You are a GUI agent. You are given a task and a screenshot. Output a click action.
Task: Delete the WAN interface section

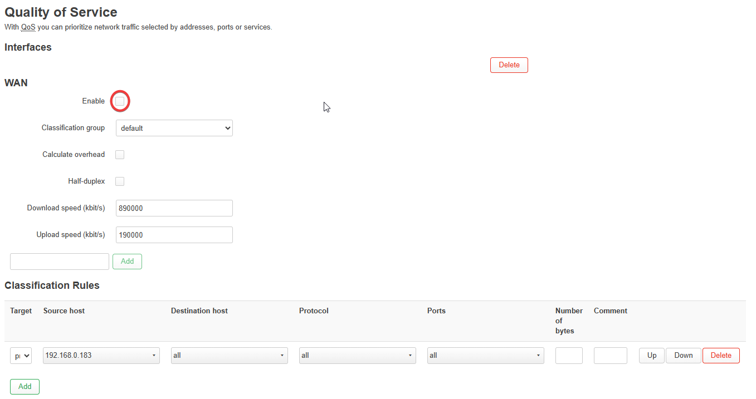509,65
